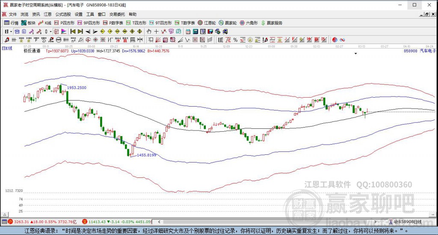Click the yellow diamond left-arrow icon
Viewport: 438px width, 235px height.
pyautogui.click(x=103, y=32)
